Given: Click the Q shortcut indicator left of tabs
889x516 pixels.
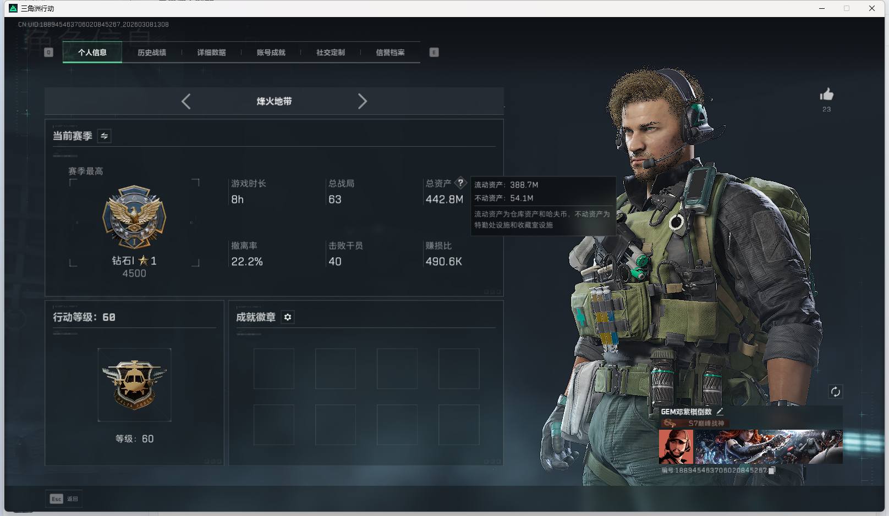Looking at the screenshot, I should tap(49, 52).
